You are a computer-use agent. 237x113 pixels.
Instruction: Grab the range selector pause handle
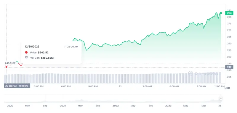tap(221, 99)
